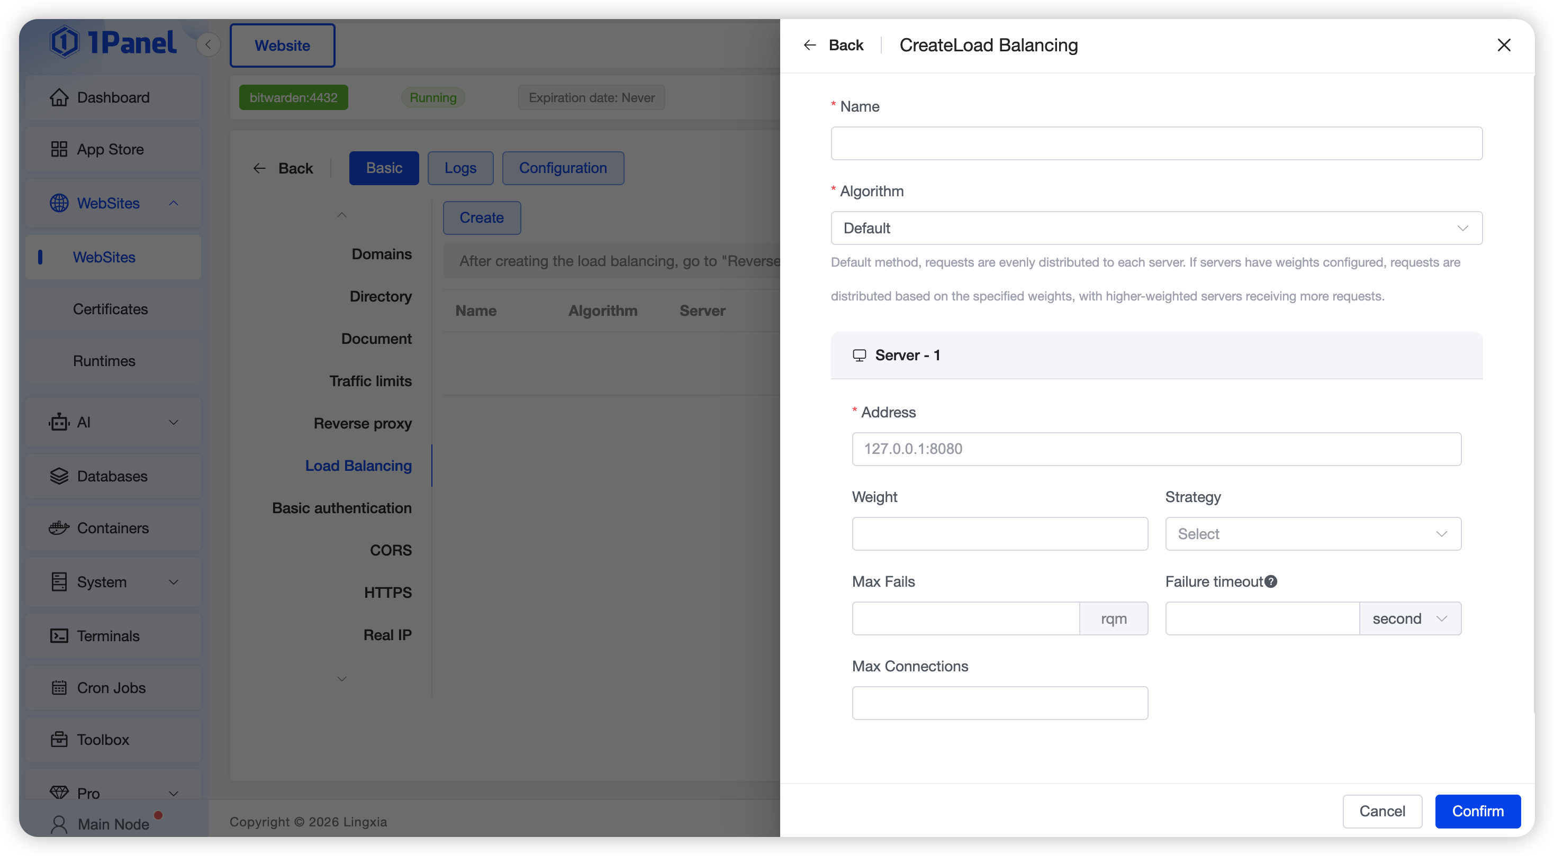The height and width of the screenshot is (856, 1554).
Task: Open the Reverse proxy settings item
Action: [x=362, y=423]
